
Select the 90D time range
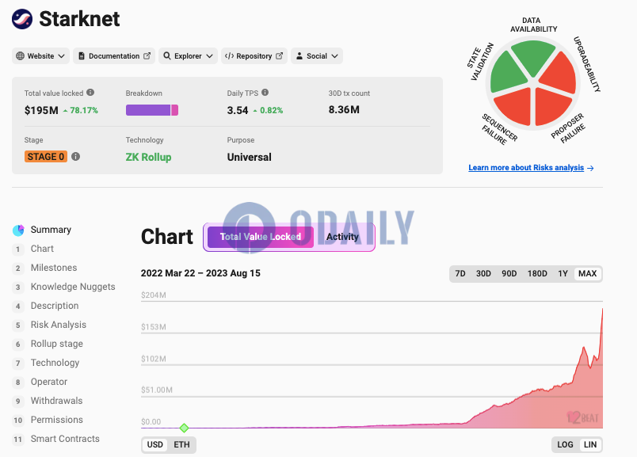(509, 274)
